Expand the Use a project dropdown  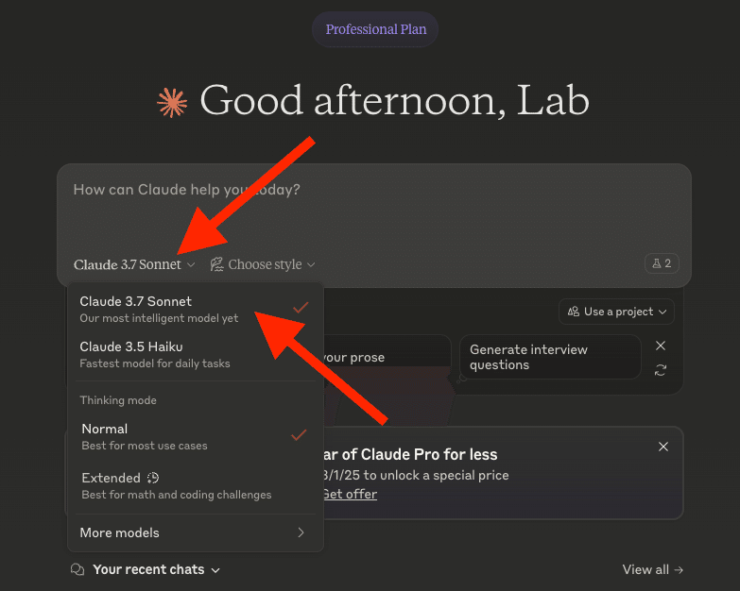[x=616, y=312]
